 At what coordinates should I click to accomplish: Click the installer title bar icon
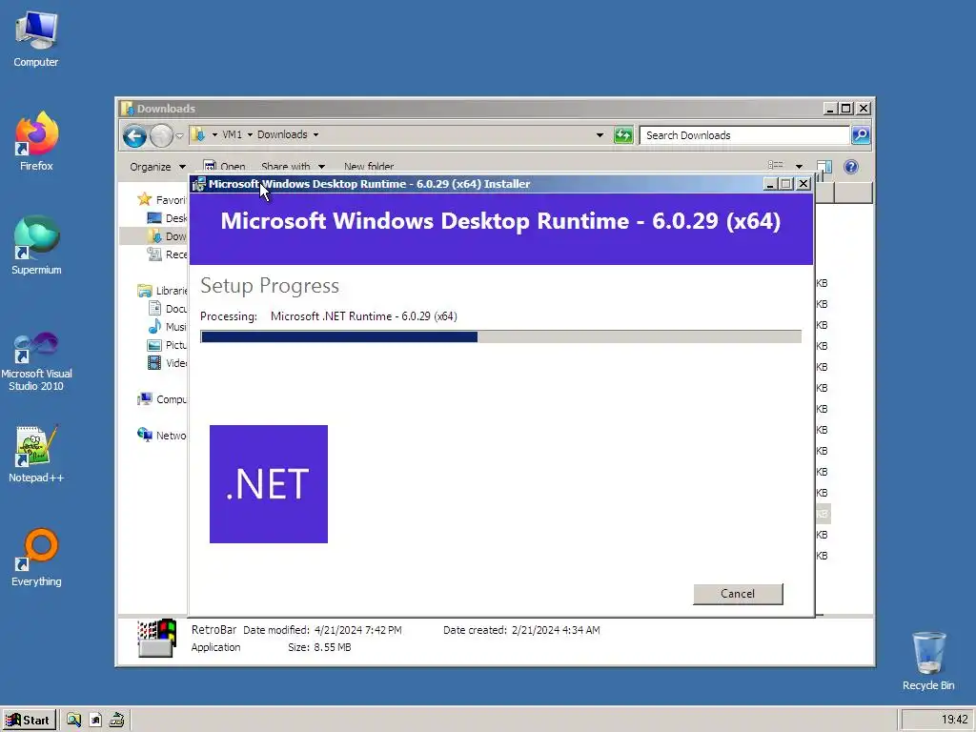coord(199,184)
